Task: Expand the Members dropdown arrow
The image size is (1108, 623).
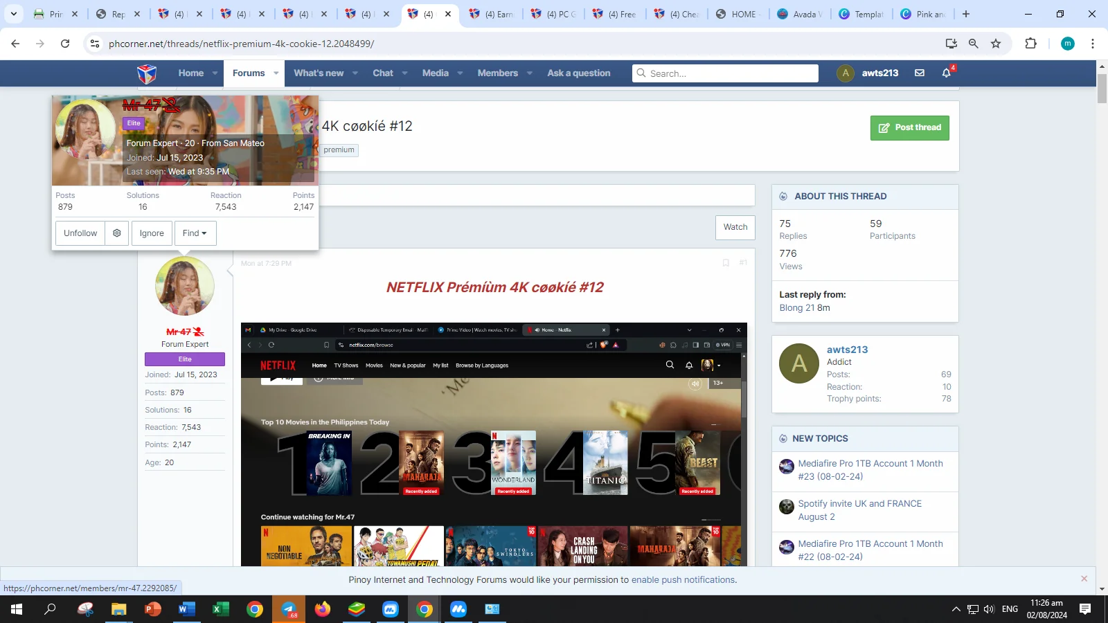Action: (529, 73)
